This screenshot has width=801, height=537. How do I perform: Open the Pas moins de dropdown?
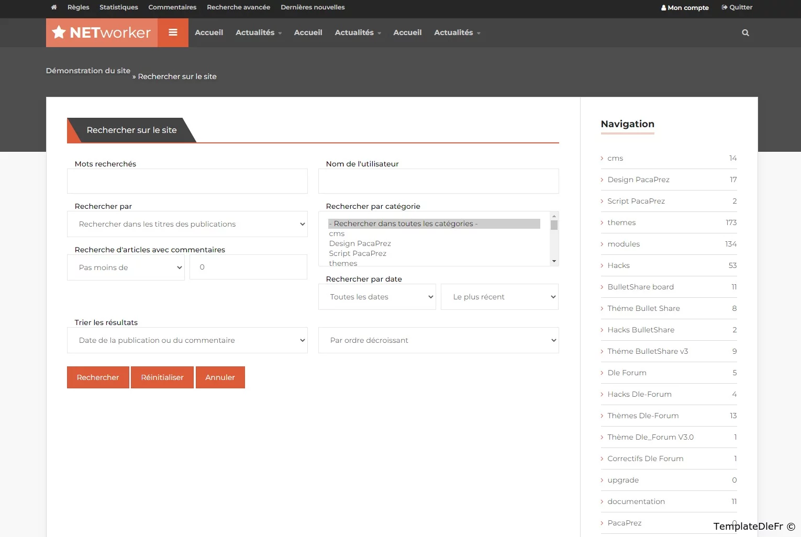pyautogui.click(x=126, y=267)
